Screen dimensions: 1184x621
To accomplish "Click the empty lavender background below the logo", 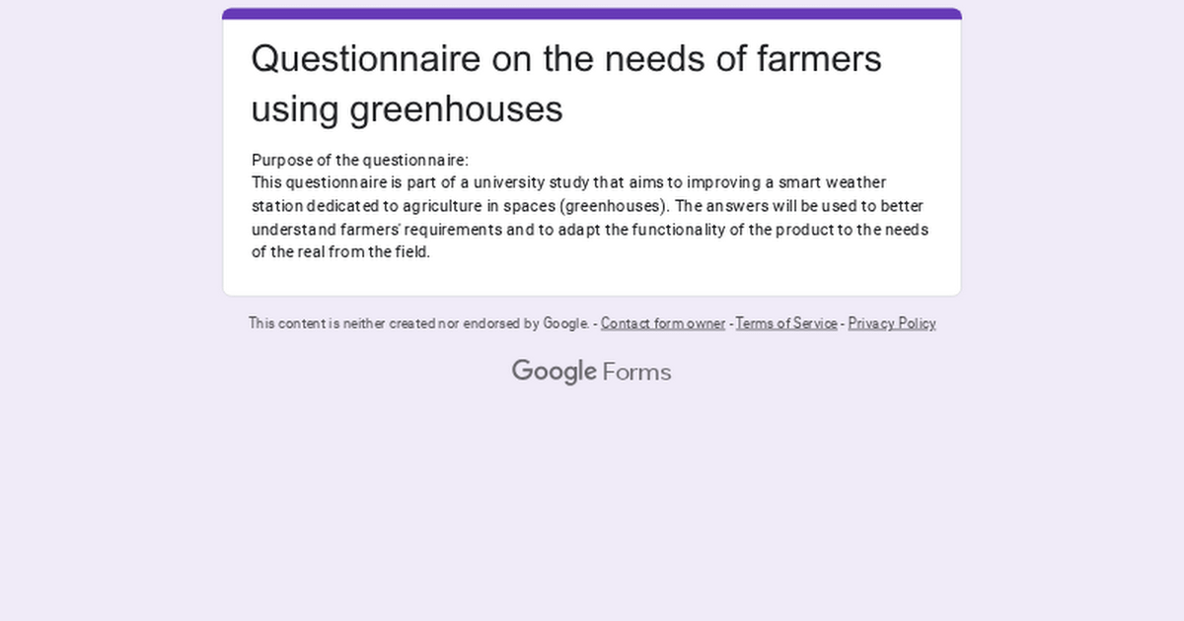I will [x=592, y=503].
